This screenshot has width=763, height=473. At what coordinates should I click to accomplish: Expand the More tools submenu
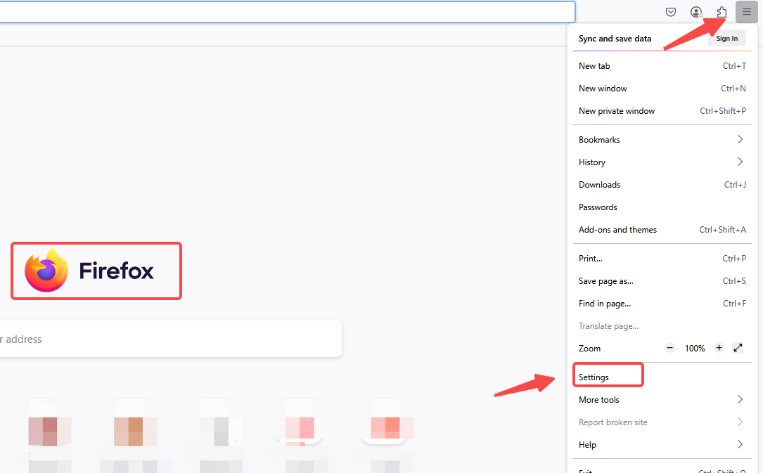pos(661,400)
